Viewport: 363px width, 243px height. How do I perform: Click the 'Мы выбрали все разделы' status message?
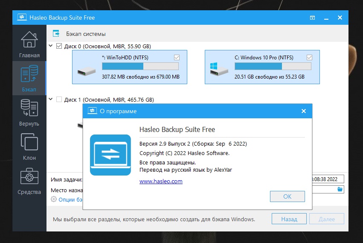(154, 219)
